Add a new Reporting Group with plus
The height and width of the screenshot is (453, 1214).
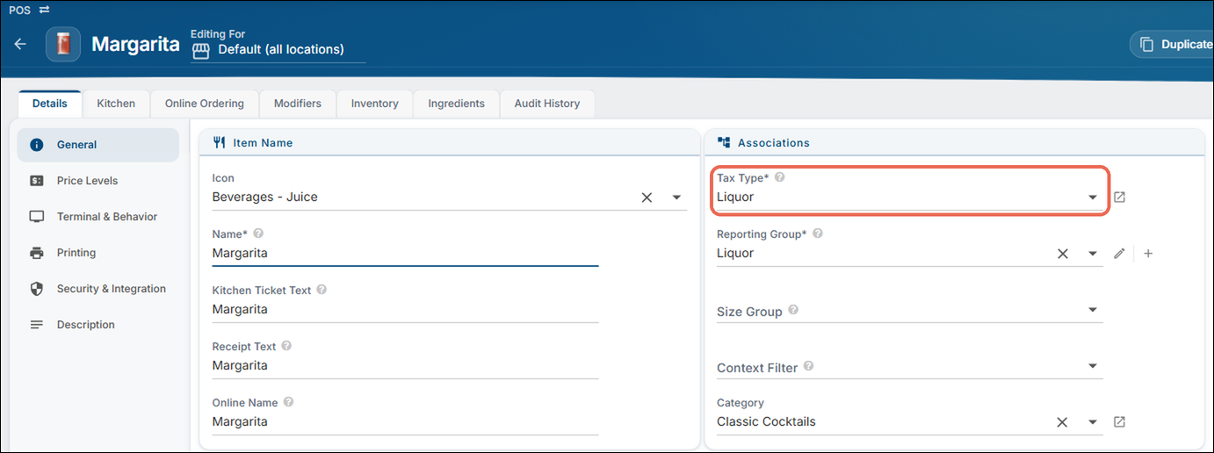pyautogui.click(x=1148, y=254)
